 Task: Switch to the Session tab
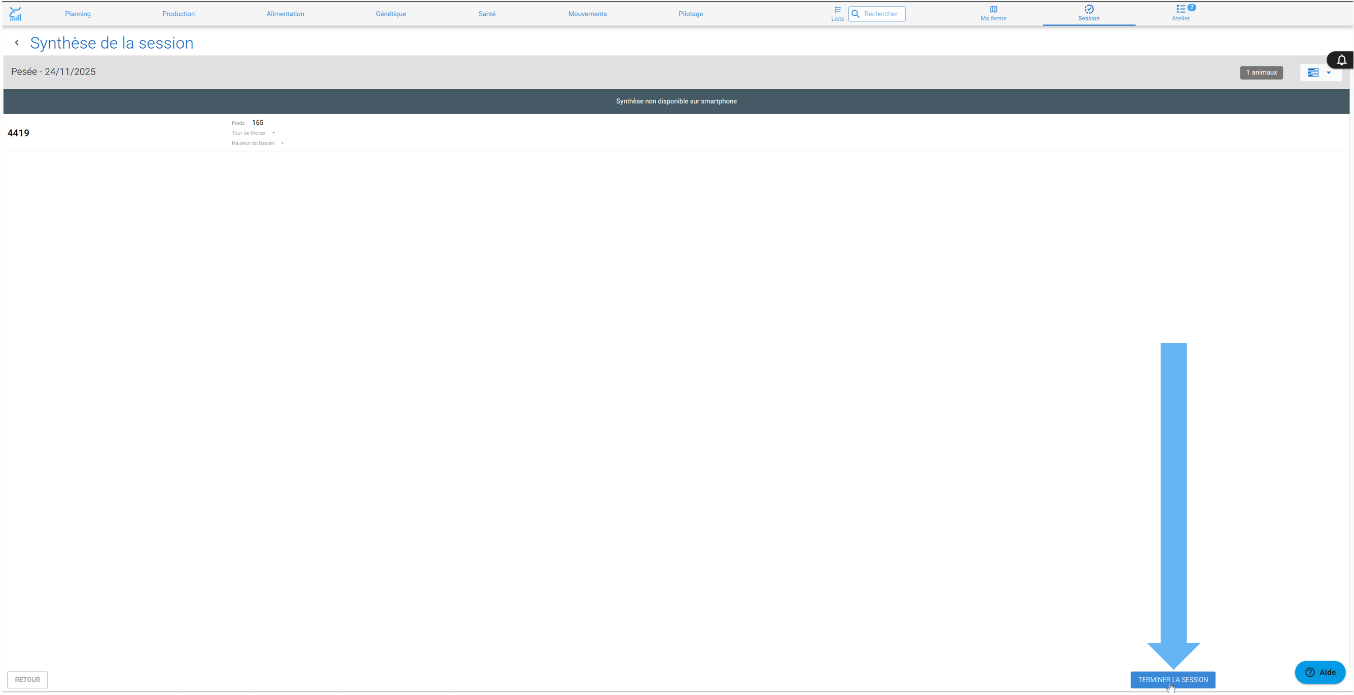coord(1089,14)
